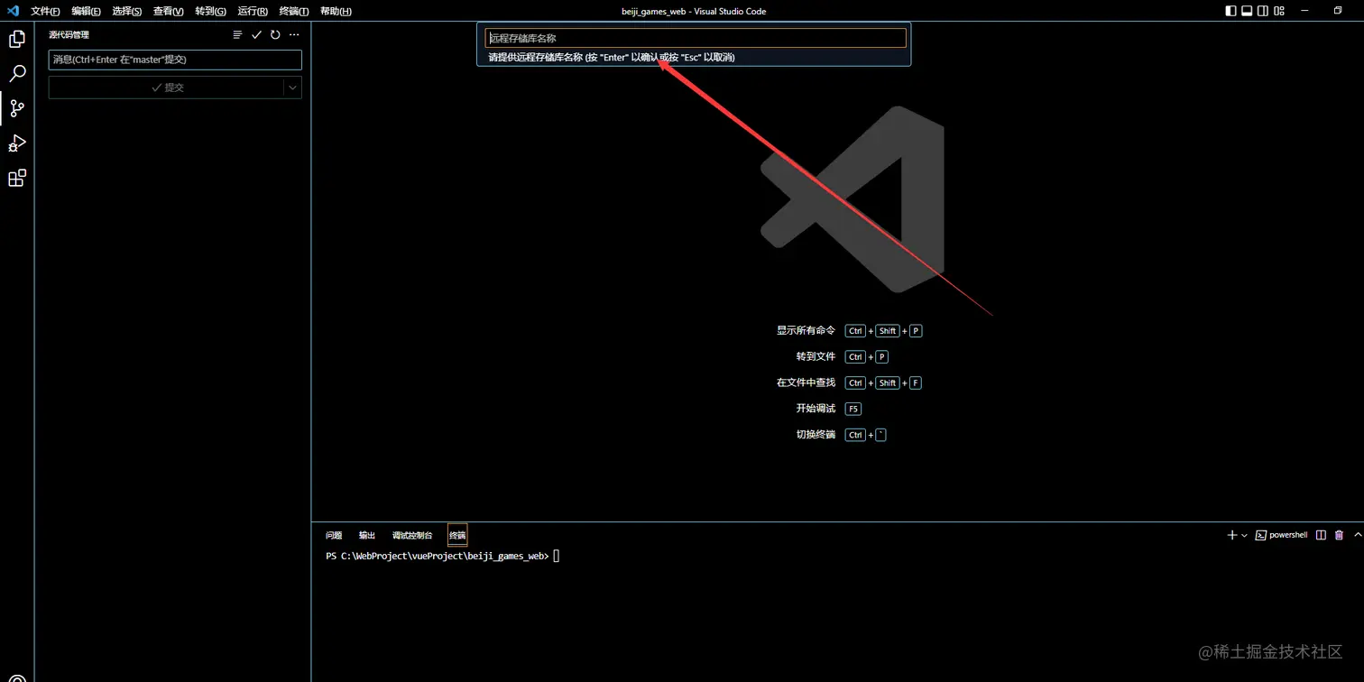Switch to the 输出 panel tab
This screenshot has width=1364, height=682.
click(367, 535)
